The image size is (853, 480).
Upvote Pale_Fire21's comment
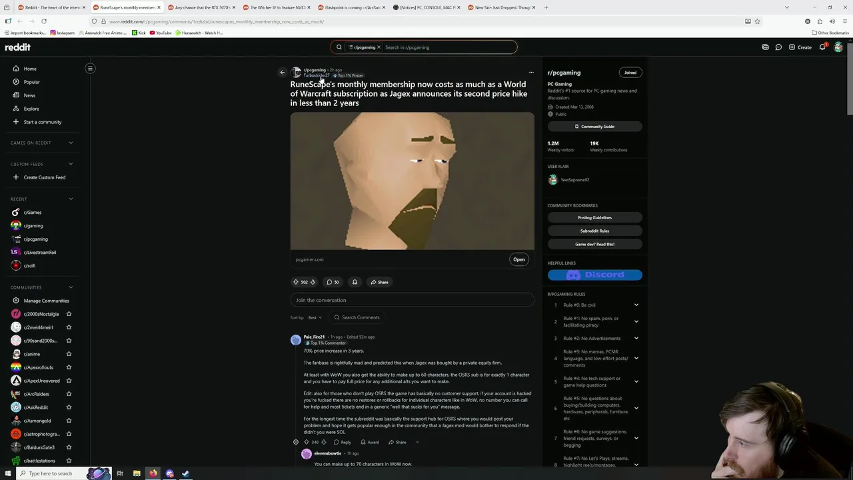307,442
